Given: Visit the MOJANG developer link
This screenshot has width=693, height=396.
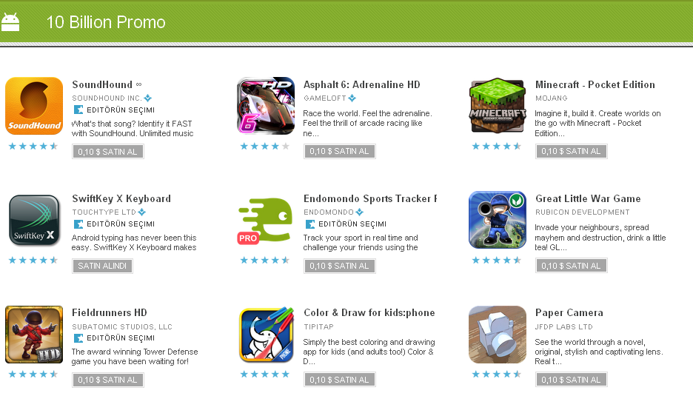Looking at the screenshot, I should (x=551, y=98).
